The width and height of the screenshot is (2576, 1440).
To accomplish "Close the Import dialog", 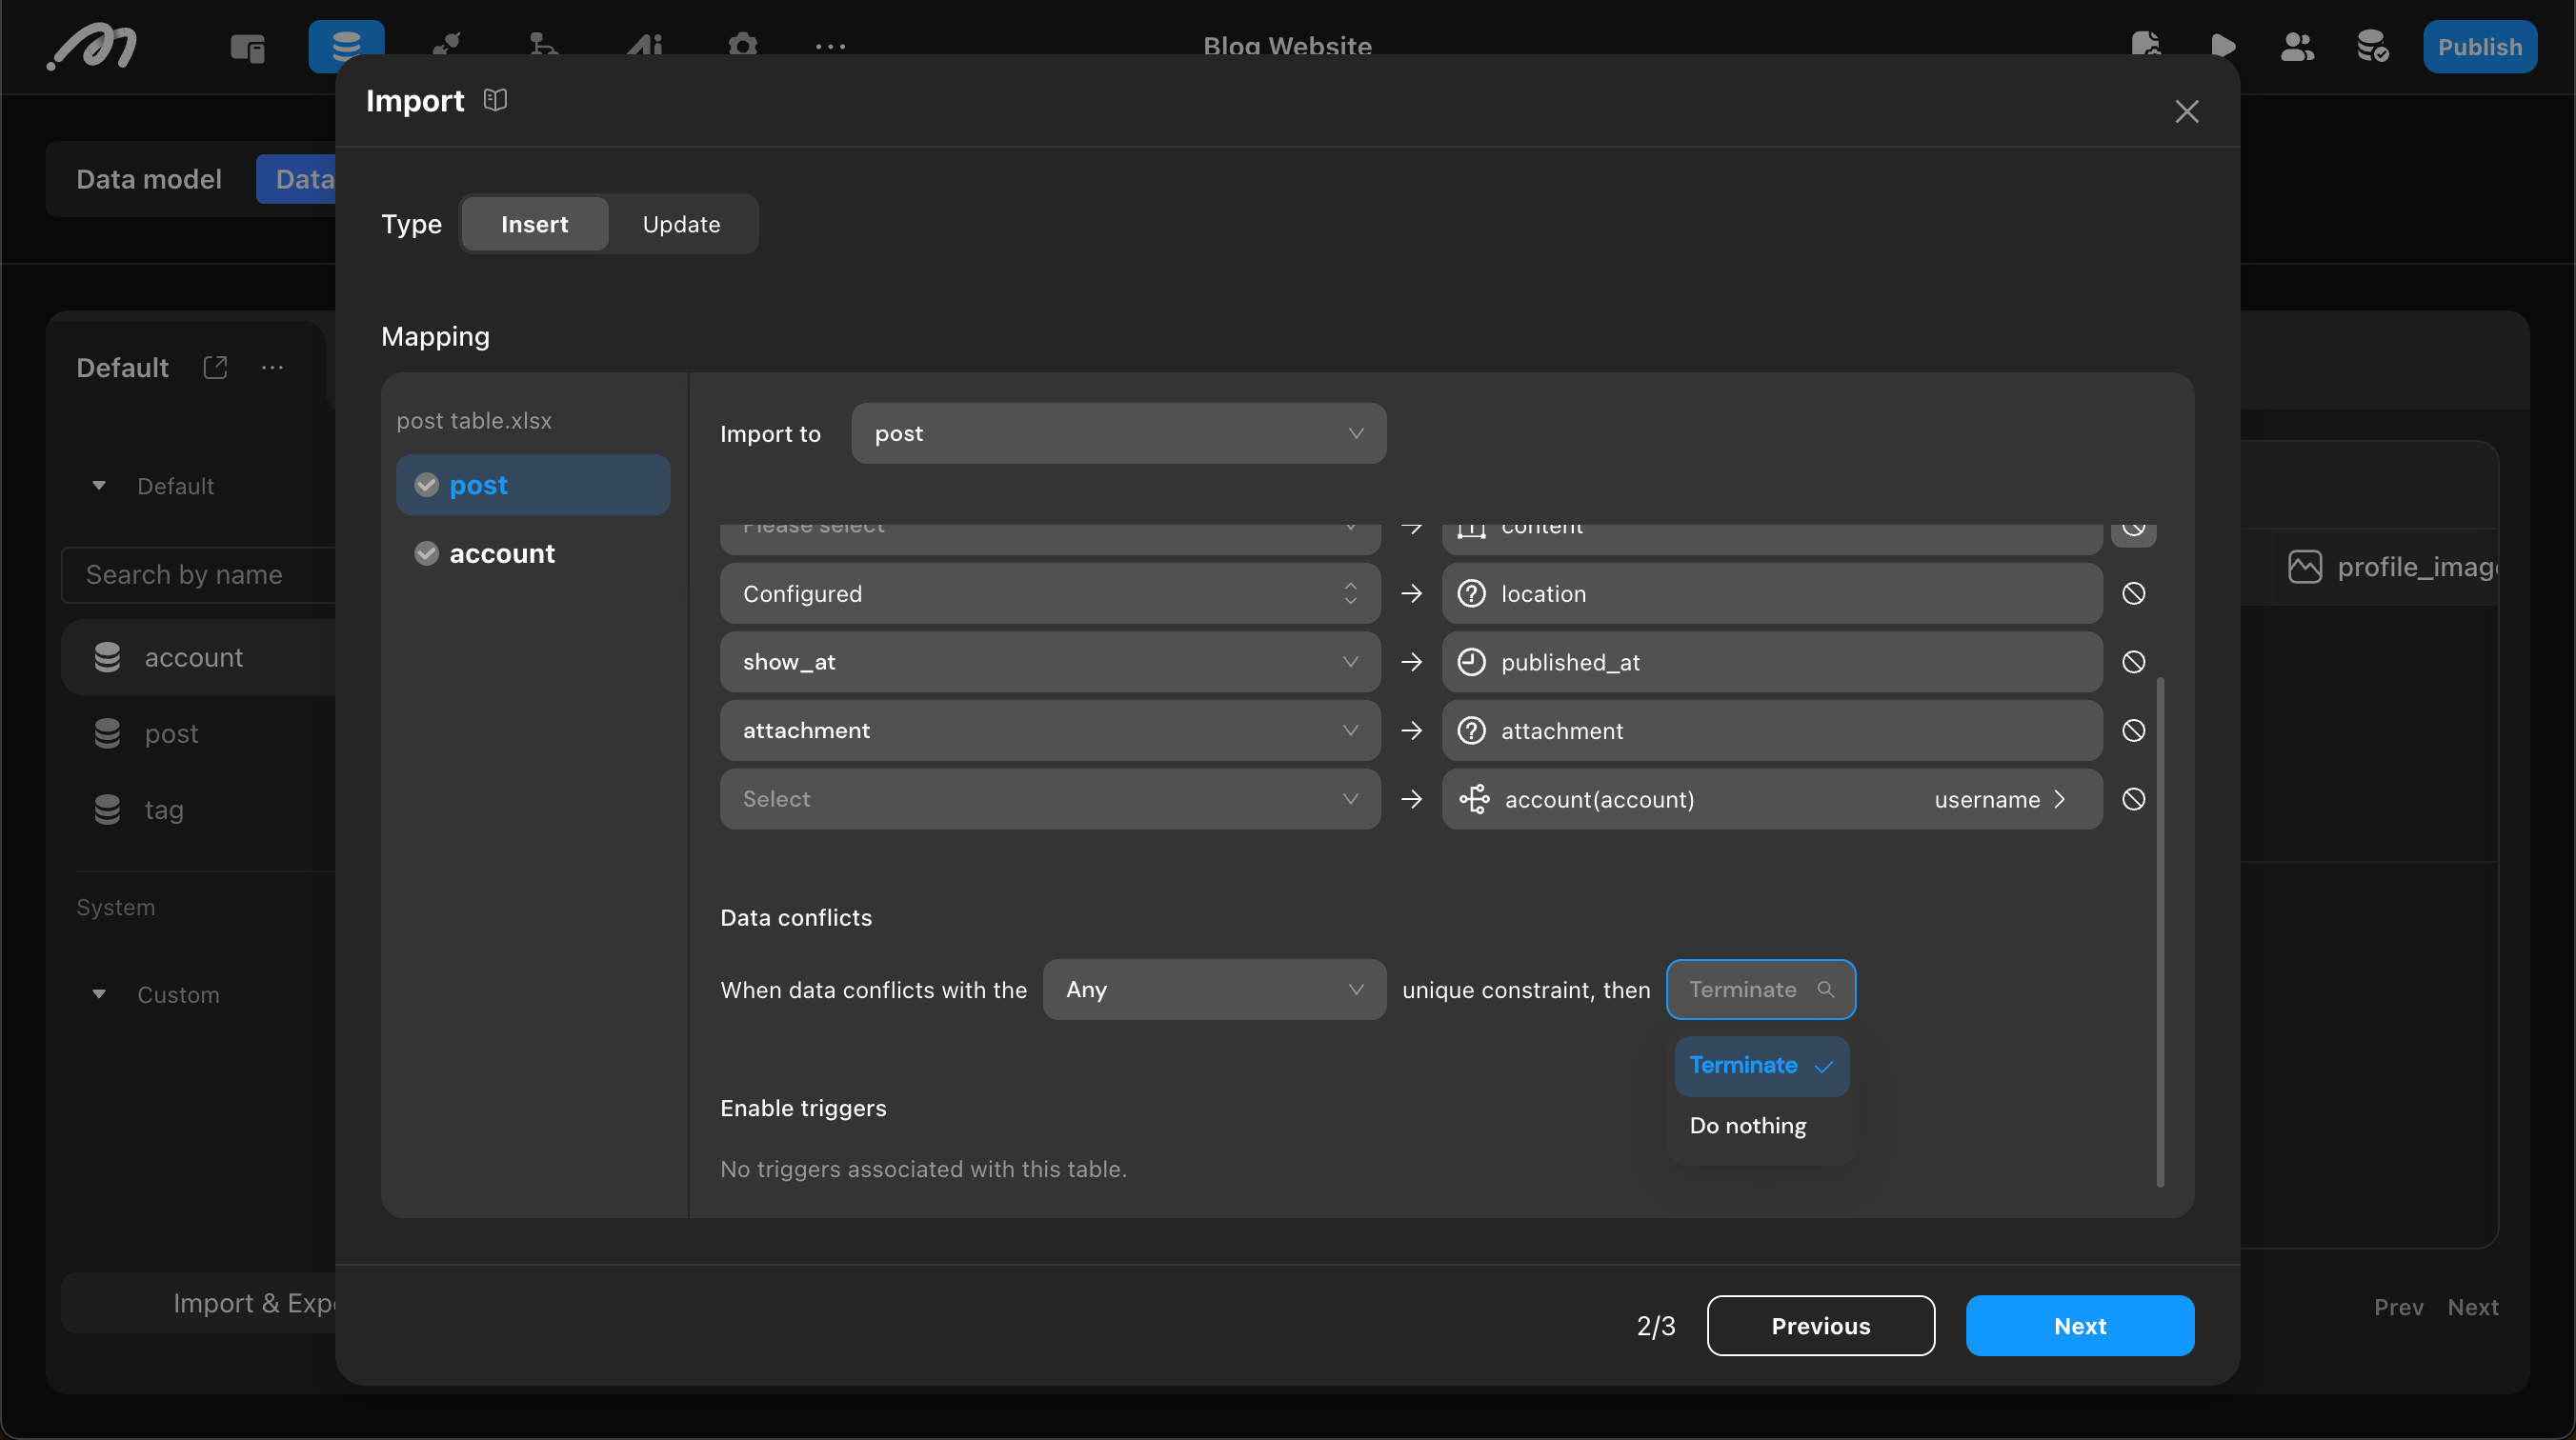I will point(2186,111).
